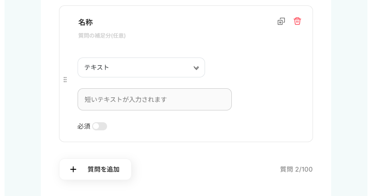372x196 pixels.
Task: Click the 名称 question title
Action: coord(85,22)
